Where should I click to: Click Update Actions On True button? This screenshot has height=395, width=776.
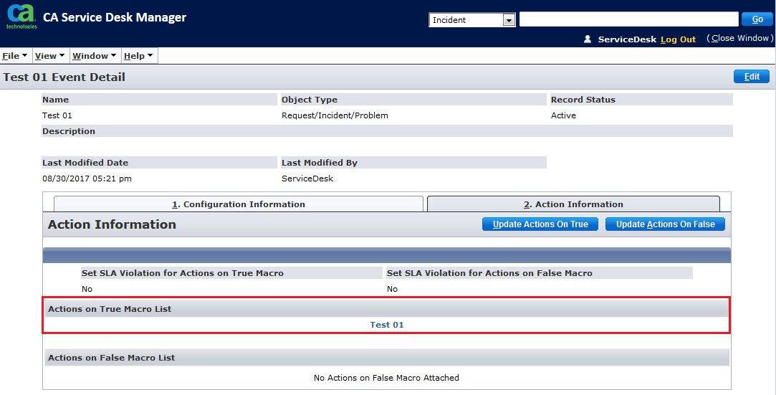540,224
